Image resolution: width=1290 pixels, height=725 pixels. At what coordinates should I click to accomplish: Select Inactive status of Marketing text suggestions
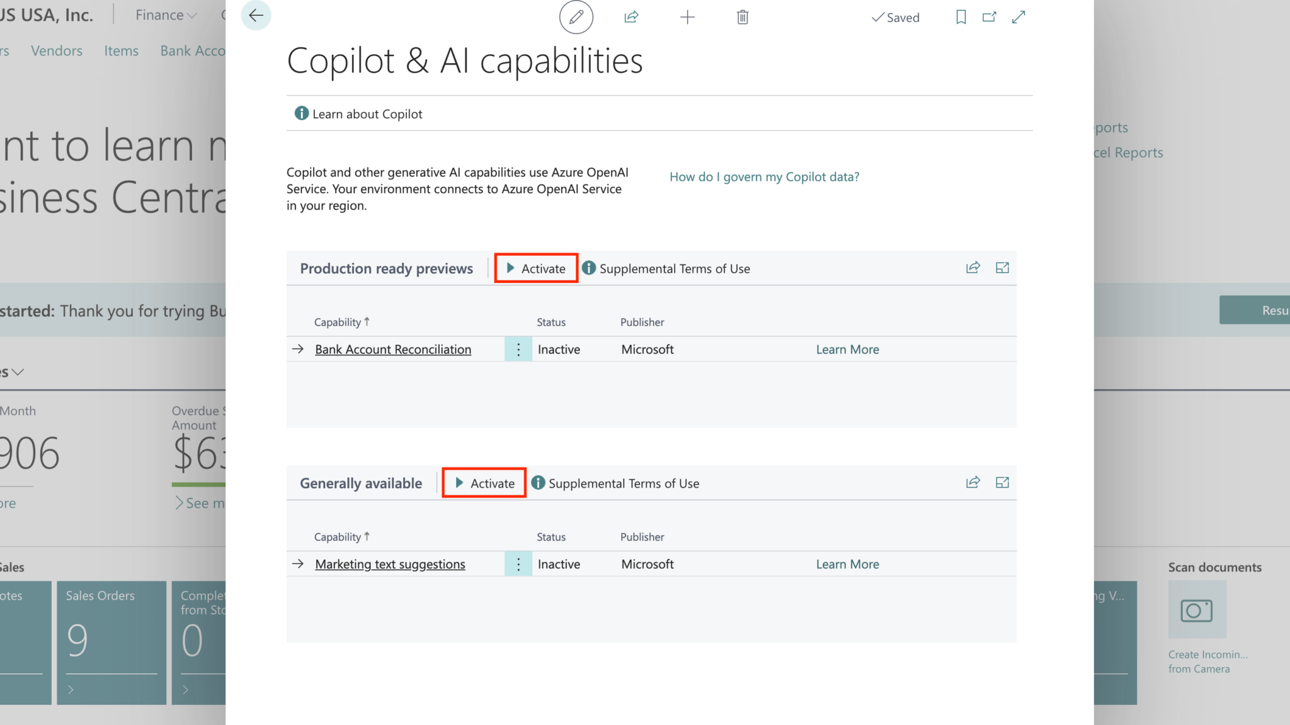click(x=559, y=564)
